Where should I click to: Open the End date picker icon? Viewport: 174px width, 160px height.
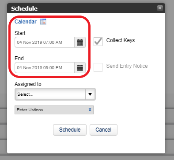pos(80,68)
